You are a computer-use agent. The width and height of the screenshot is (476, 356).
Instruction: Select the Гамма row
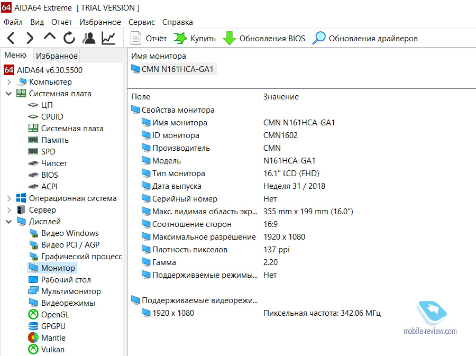tap(210, 262)
